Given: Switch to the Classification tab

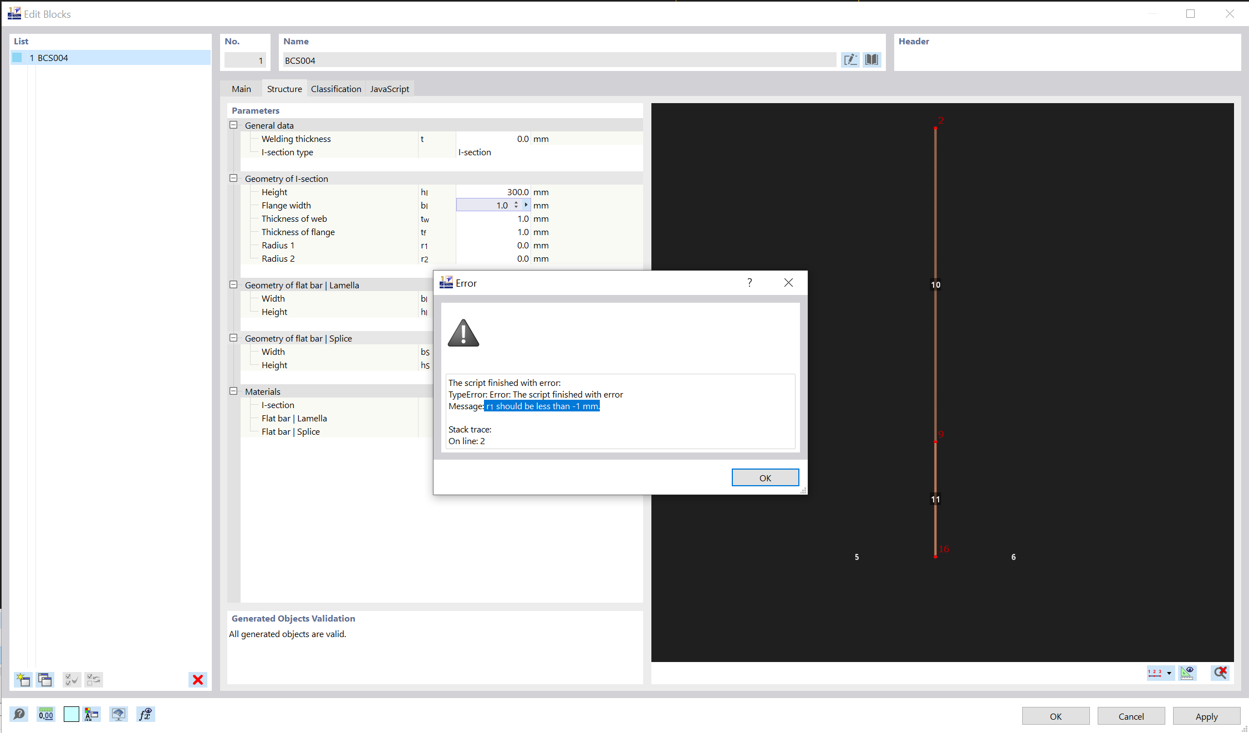Looking at the screenshot, I should [336, 89].
